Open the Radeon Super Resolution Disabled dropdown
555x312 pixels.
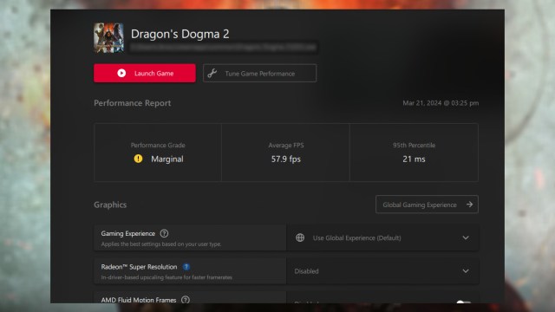tap(382, 271)
